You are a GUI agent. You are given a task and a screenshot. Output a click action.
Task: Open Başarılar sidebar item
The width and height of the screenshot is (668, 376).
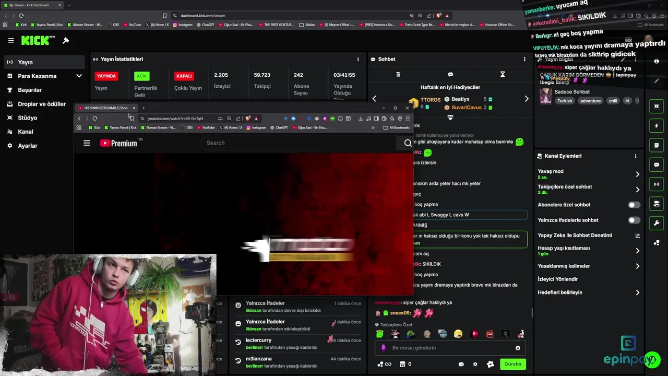point(43,90)
